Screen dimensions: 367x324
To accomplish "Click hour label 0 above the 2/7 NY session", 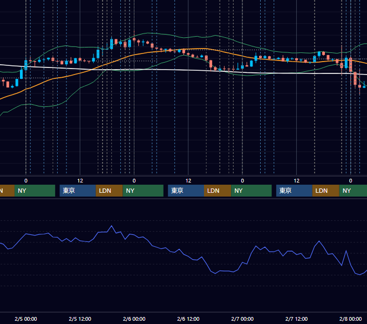I will (242, 181).
